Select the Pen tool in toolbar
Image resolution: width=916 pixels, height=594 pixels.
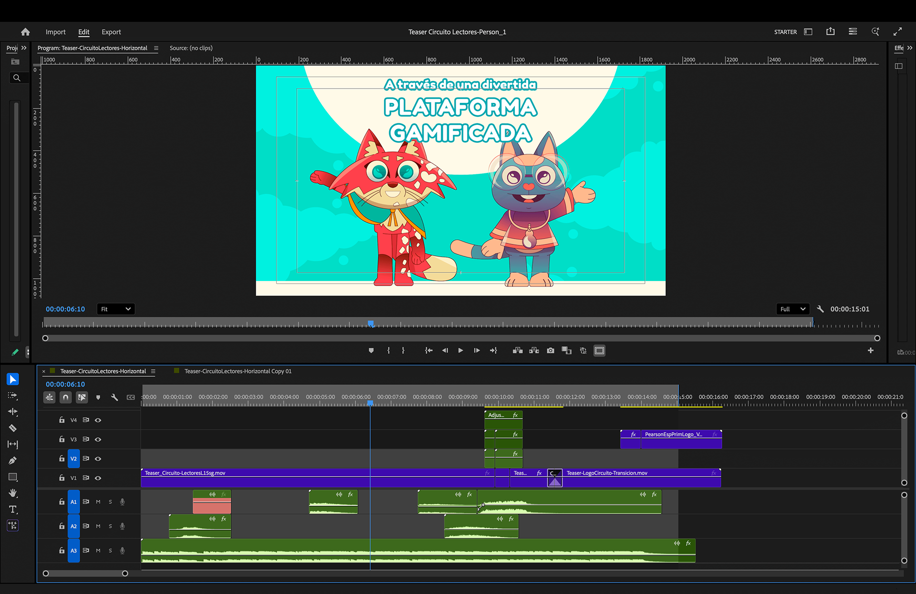coord(13,461)
